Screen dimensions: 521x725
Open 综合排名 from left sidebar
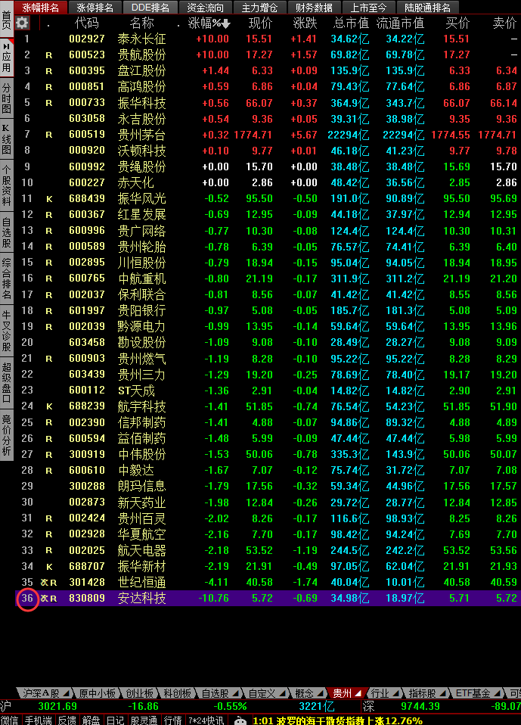pyautogui.click(x=7, y=278)
